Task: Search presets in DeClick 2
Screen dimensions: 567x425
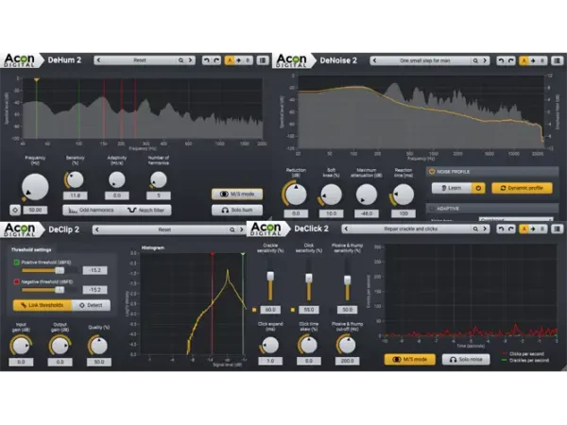Action: click(475, 229)
